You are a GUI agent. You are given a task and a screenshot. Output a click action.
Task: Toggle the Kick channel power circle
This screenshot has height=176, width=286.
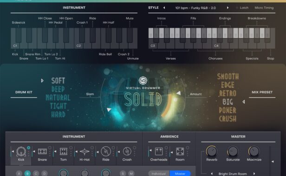(29, 148)
